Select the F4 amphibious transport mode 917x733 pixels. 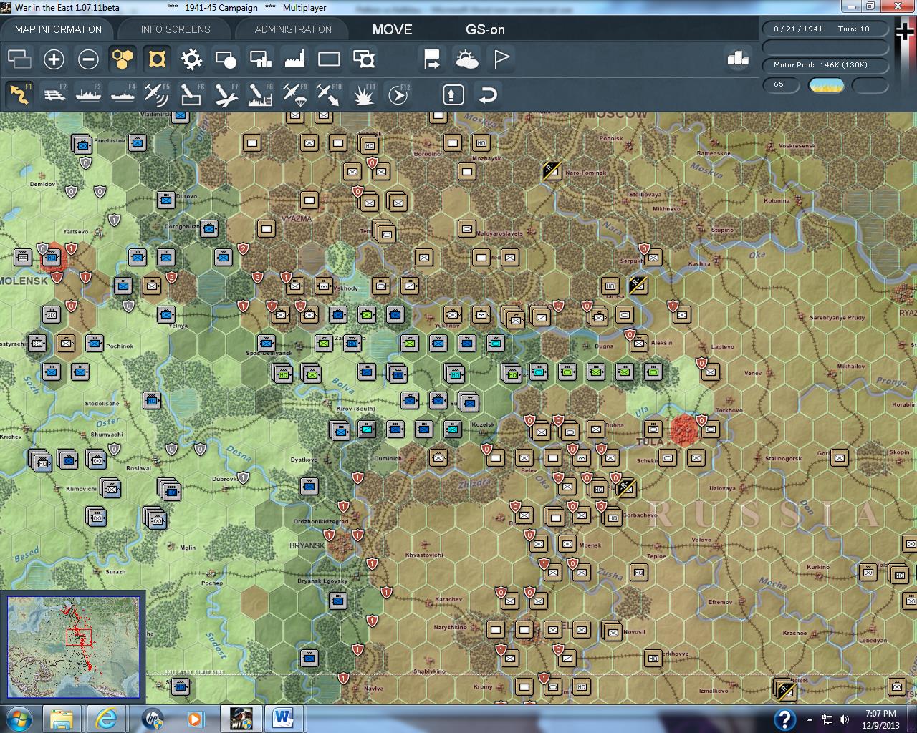click(x=123, y=94)
